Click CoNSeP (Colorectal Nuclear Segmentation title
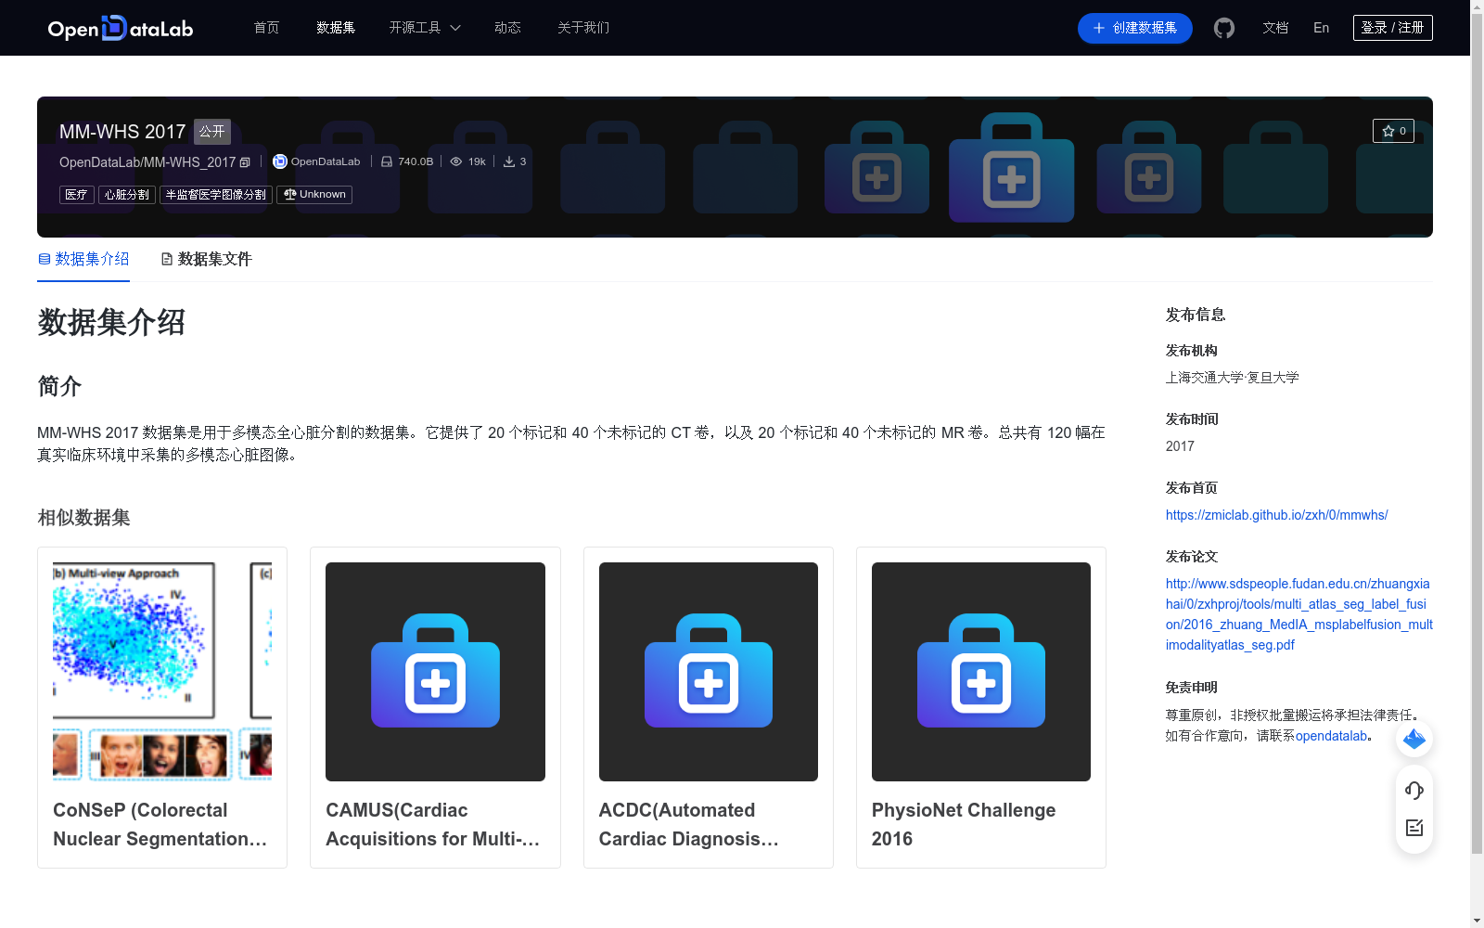 tap(160, 824)
